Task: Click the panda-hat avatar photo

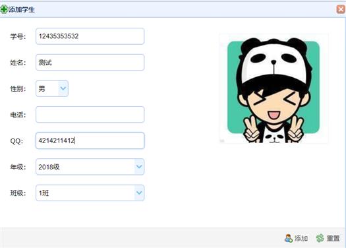Action: 274,89
